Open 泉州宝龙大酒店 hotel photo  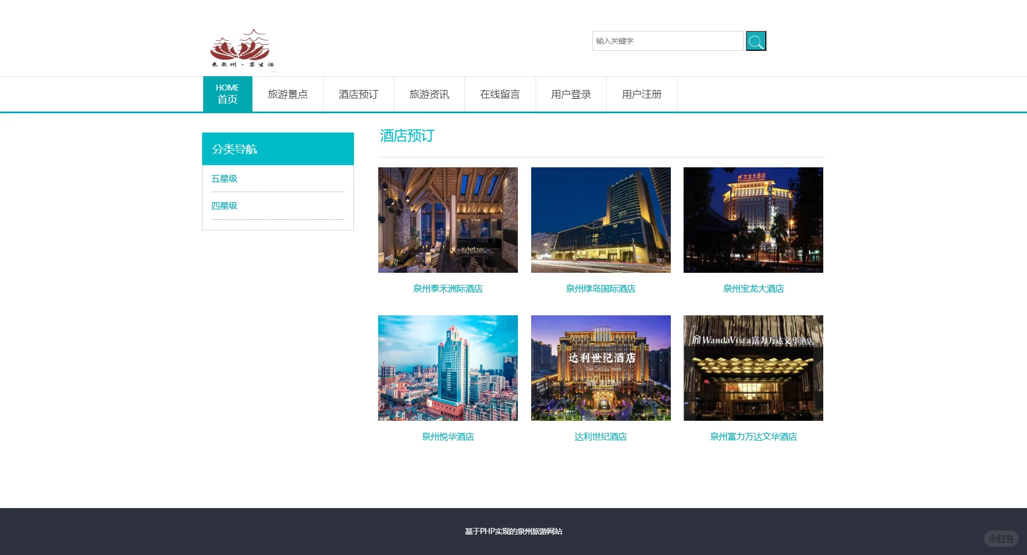(753, 219)
